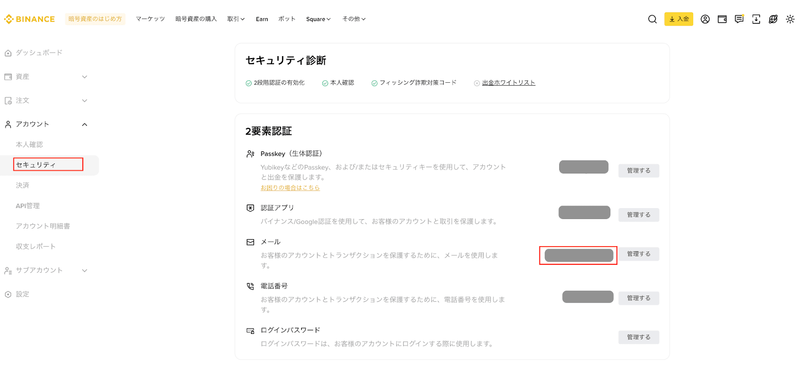The height and width of the screenshot is (368, 803).
Task: Click the サブアカウント sidebar icon
Action: 8,270
